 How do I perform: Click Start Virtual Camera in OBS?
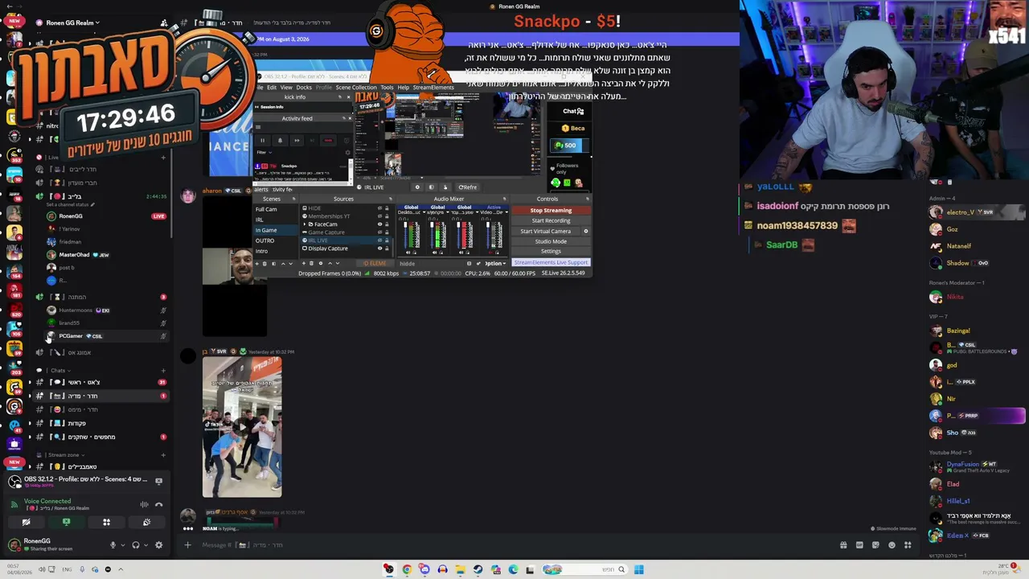click(x=546, y=231)
